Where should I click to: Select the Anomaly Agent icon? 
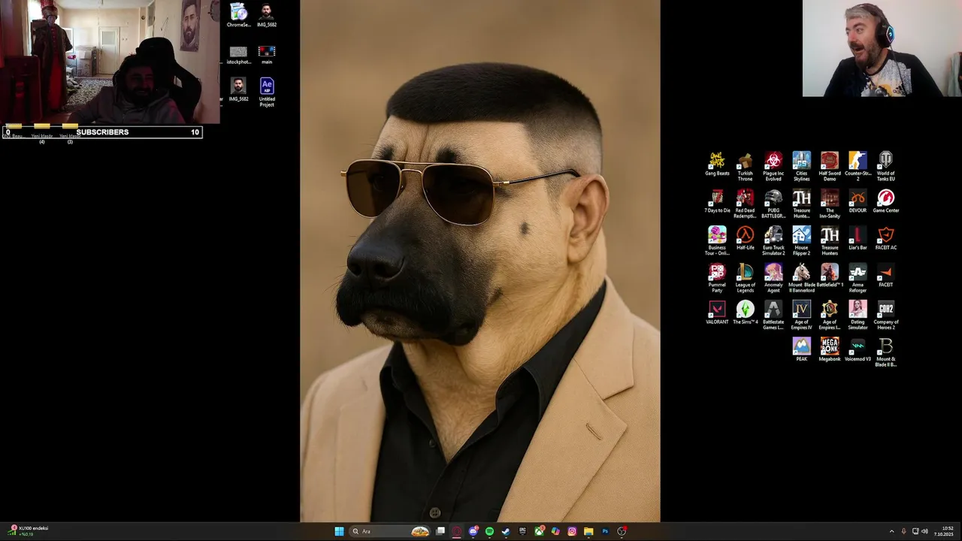[x=773, y=278]
